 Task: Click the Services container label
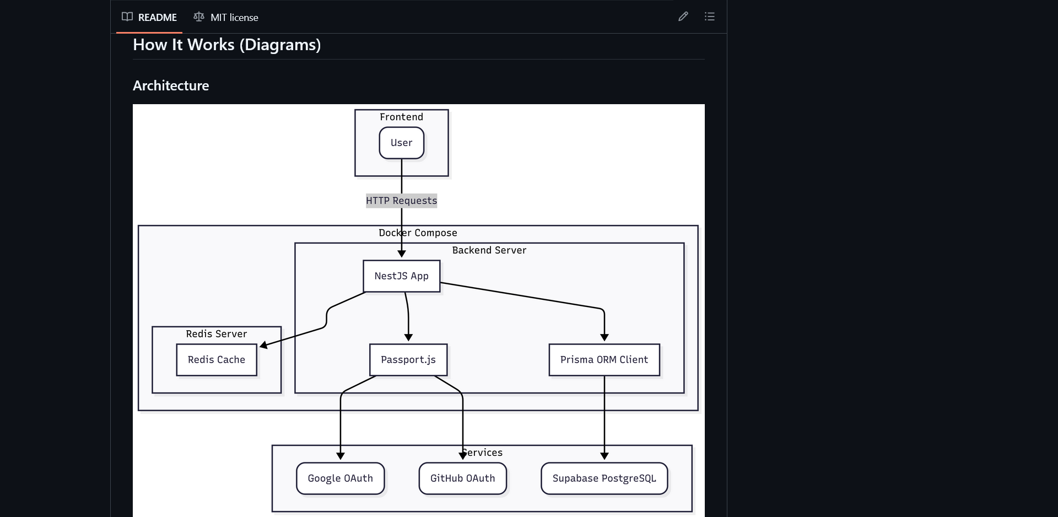coord(482,452)
